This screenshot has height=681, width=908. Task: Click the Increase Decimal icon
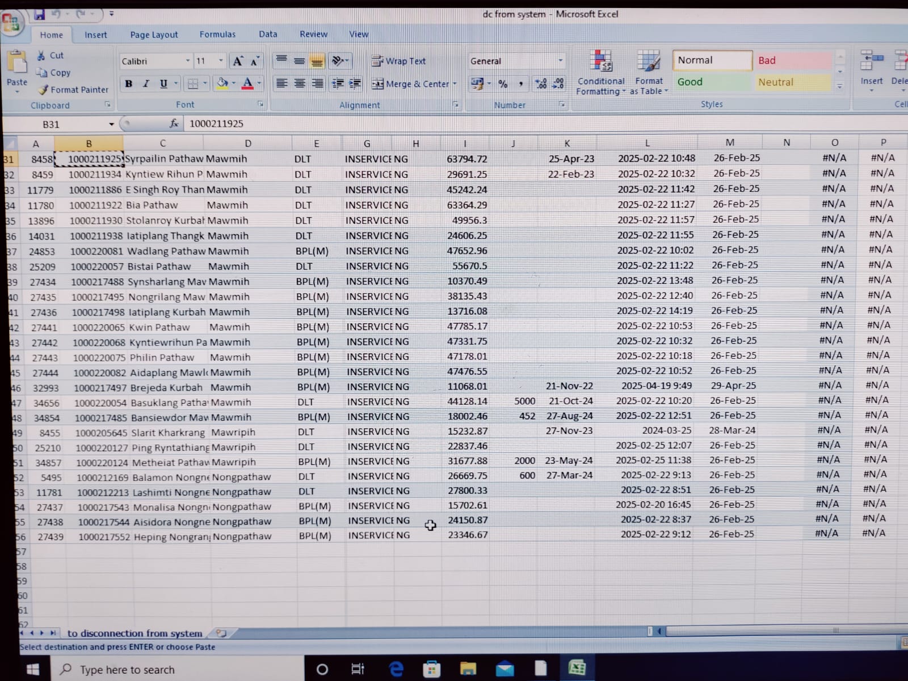click(541, 84)
